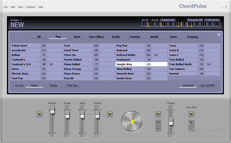Switch to the Jazz+Blues tab
Viewport: 231px width, 143px height.
[96, 37]
